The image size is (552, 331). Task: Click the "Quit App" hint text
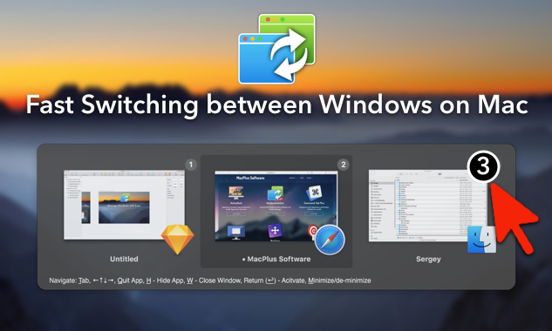(130, 280)
